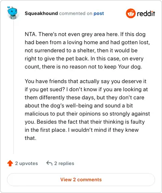Click the paragraph starting "NTA. There's not"
162x193 pixels.
[87, 50]
